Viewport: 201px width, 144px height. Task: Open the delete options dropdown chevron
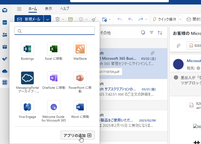tap(63, 19)
